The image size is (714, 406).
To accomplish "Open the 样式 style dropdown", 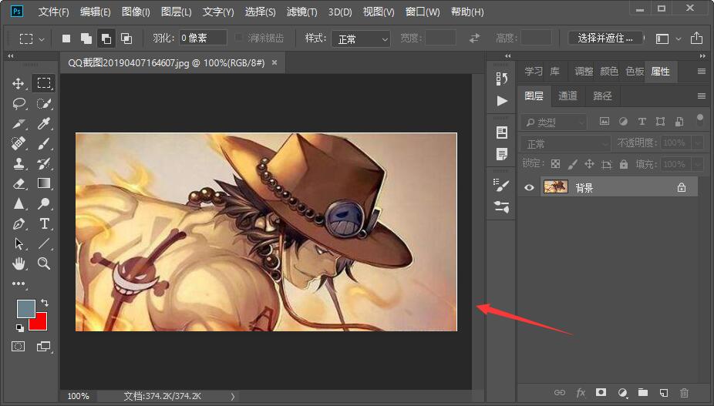I will click(x=361, y=39).
